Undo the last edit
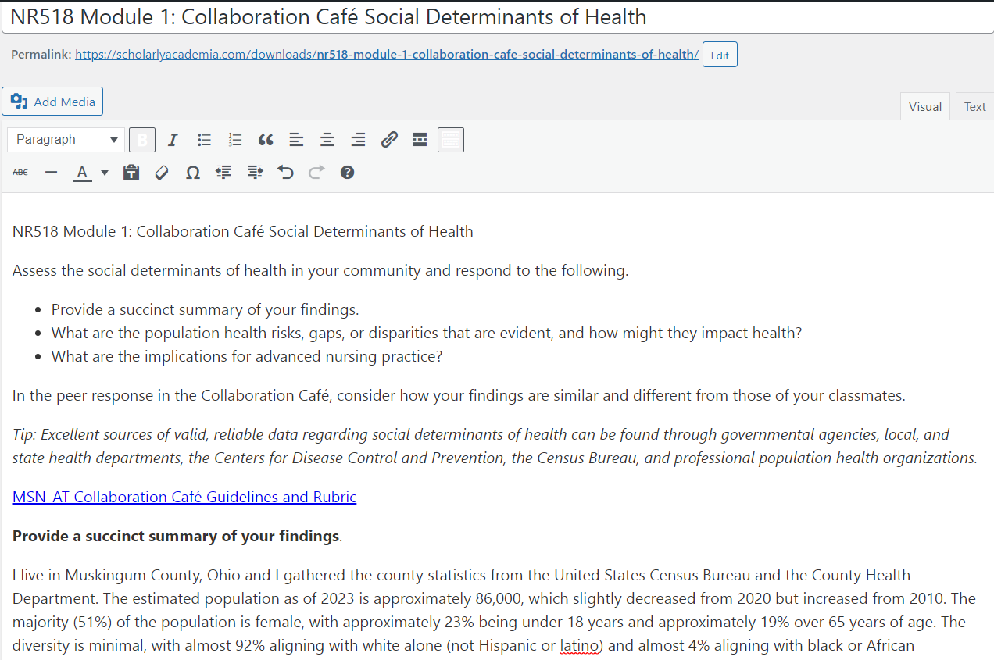994x660 pixels. point(285,173)
